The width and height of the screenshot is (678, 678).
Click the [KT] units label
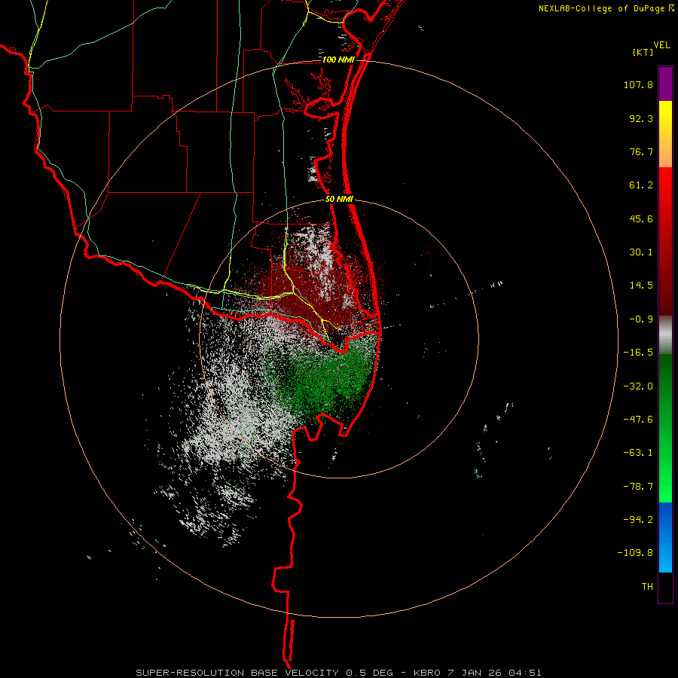coord(643,52)
